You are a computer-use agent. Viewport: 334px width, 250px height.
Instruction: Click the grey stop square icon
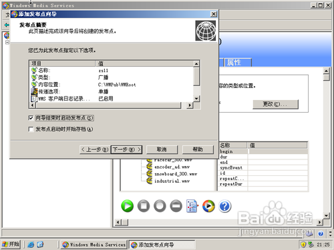tap(144, 206)
